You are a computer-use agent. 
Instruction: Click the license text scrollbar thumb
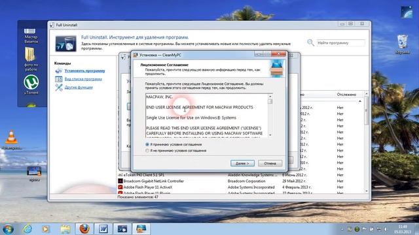coord(270,101)
